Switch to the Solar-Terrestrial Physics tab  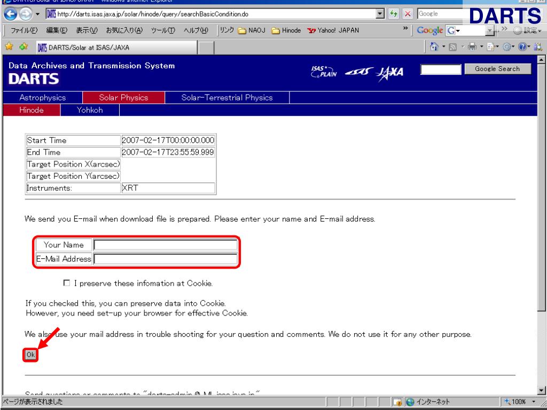[227, 98]
